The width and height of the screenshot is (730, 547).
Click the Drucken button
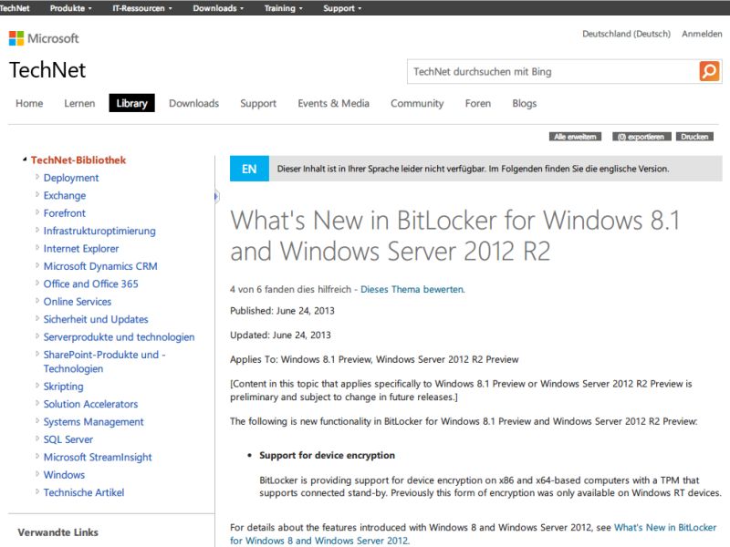694,137
